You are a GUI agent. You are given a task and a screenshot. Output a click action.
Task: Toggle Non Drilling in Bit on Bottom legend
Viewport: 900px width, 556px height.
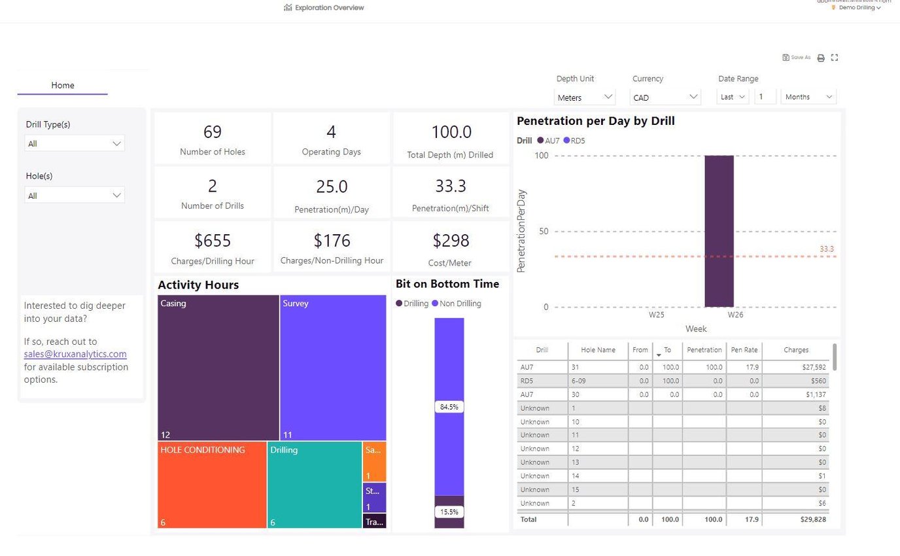point(455,304)
